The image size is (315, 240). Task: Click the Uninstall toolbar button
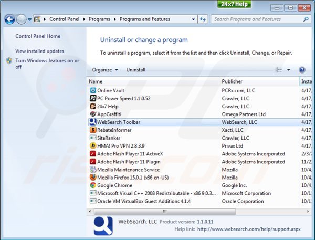tap(136, 70)
